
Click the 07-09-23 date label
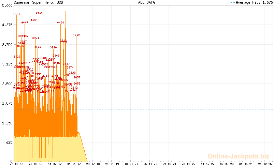click(x=227, y=164)
